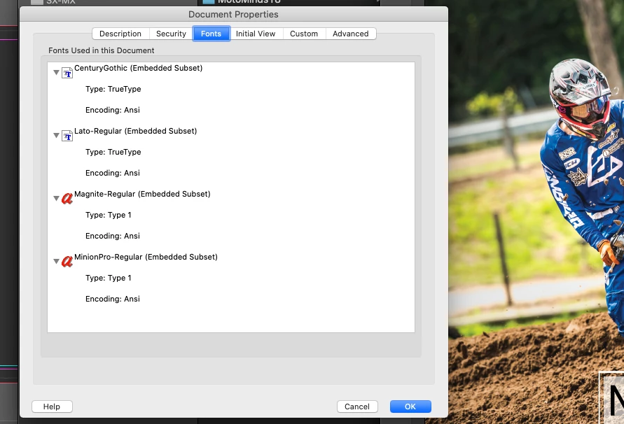
Task: Open the Initial View tab
Action: pyautogui.click(x=256, y=34)
